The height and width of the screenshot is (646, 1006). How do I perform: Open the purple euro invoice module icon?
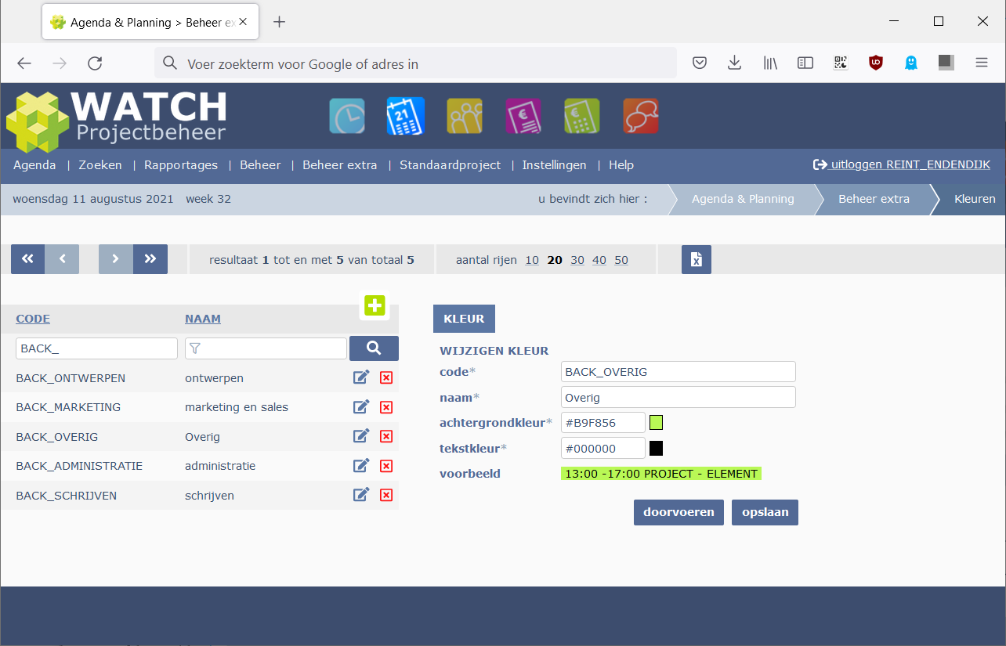523,116
